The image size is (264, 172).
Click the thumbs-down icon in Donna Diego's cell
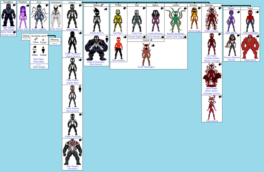point(199,8)
